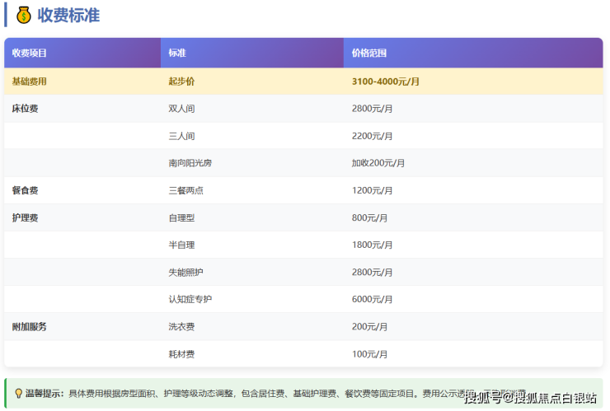Click the 餐食费 category label

coord(25,190)
